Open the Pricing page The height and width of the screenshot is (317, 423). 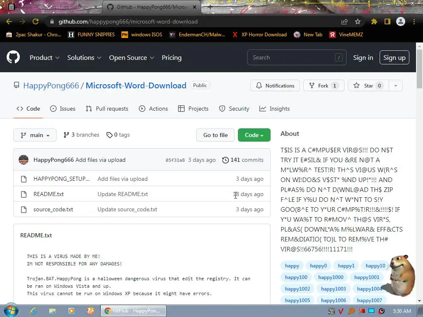[x=171, y=58]
